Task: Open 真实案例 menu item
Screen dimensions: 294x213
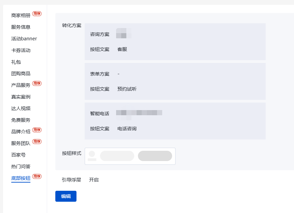Action: [x=20, y=97]
